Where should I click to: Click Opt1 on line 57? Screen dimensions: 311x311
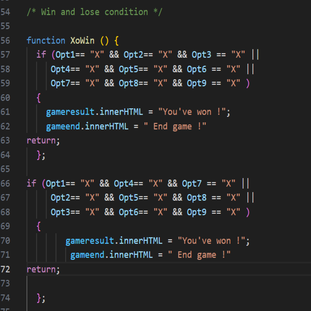click(x=65, y=55)
